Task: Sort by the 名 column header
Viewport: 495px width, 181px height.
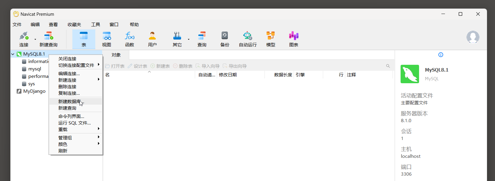Action: (149, 75)
